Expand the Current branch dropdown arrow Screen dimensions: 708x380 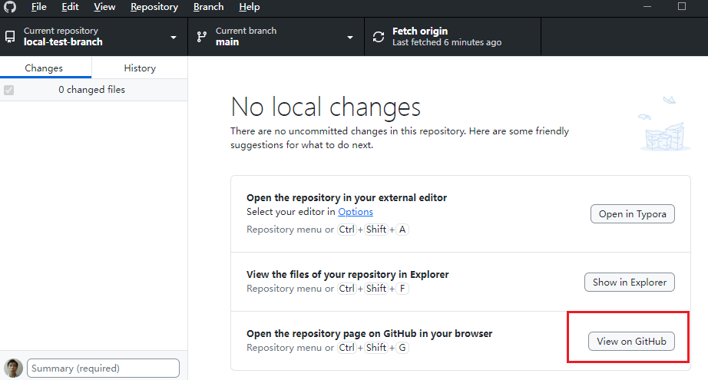[x=350, y=37]
